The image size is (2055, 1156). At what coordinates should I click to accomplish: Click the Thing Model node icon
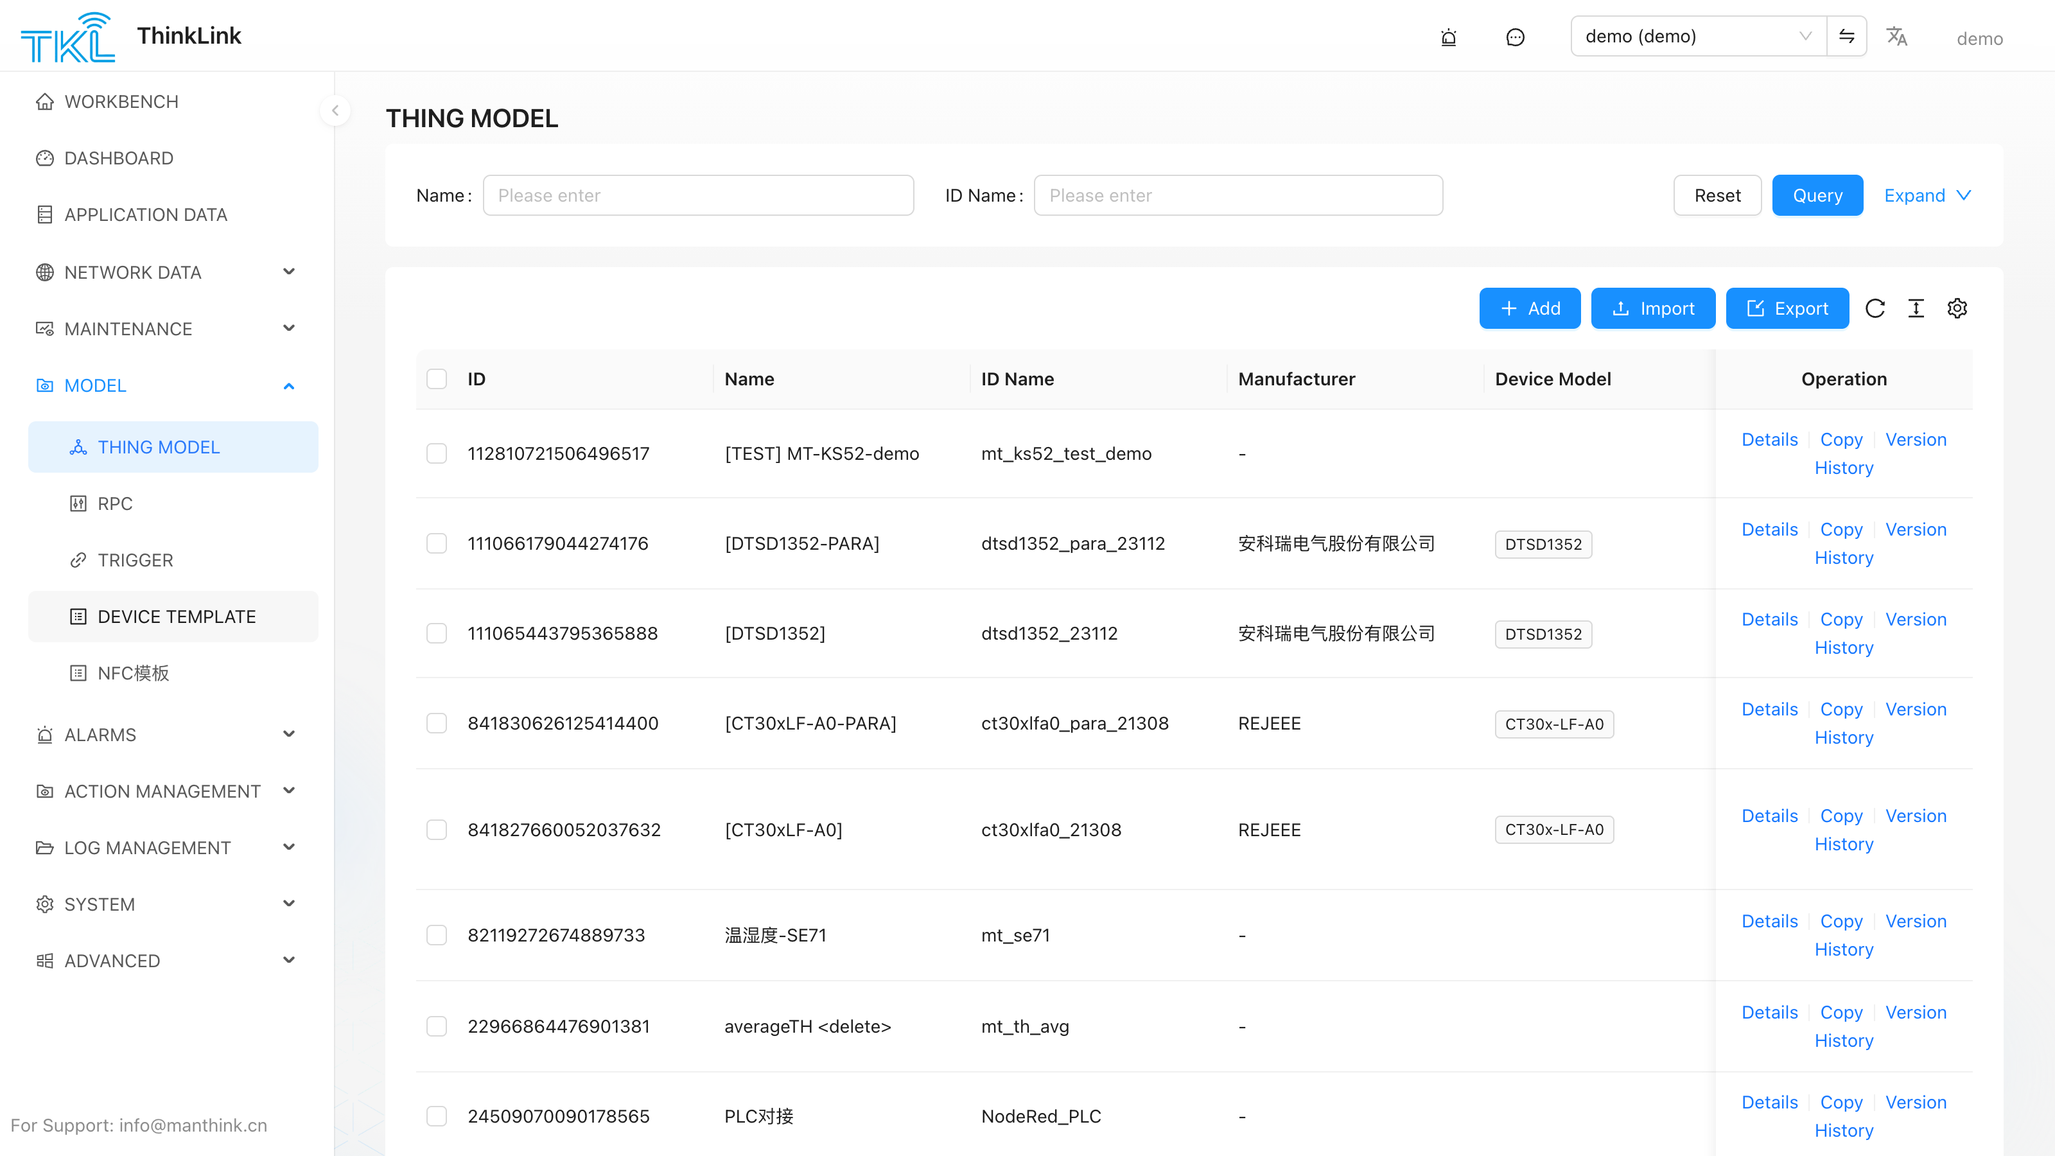(78, 448)
